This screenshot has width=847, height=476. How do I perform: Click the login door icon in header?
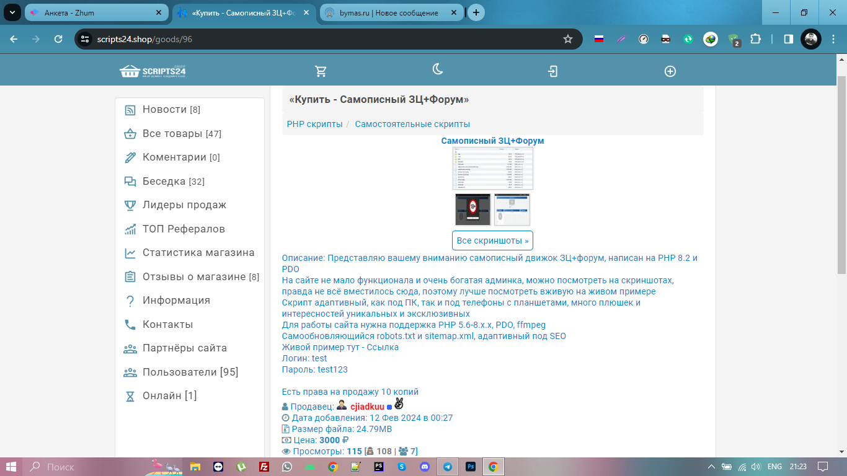pos(553,71)
